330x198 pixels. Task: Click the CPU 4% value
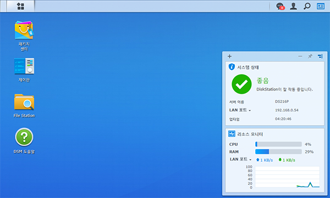(308, 144)
